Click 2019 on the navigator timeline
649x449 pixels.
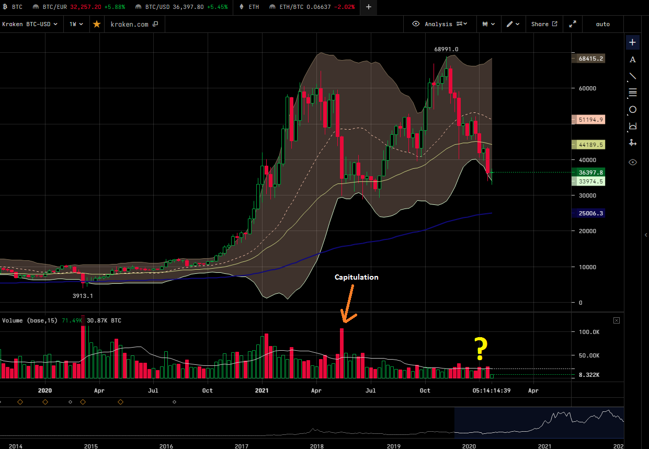[x=393, y=446]
